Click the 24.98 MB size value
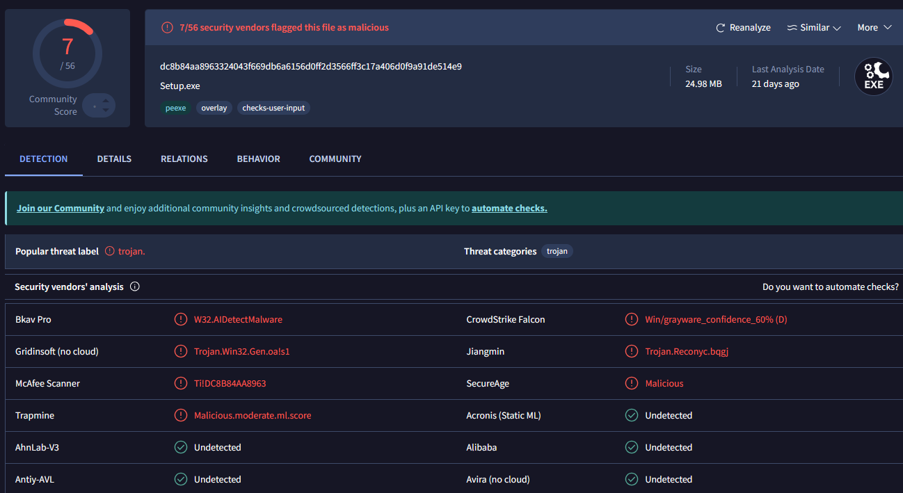This screenshot has width=903, height=493. pos(703,83)
